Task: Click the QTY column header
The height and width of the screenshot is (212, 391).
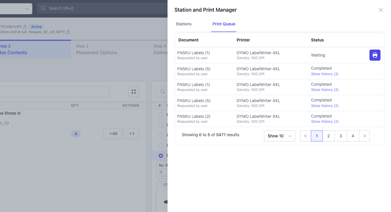Action: pos(75,106)
